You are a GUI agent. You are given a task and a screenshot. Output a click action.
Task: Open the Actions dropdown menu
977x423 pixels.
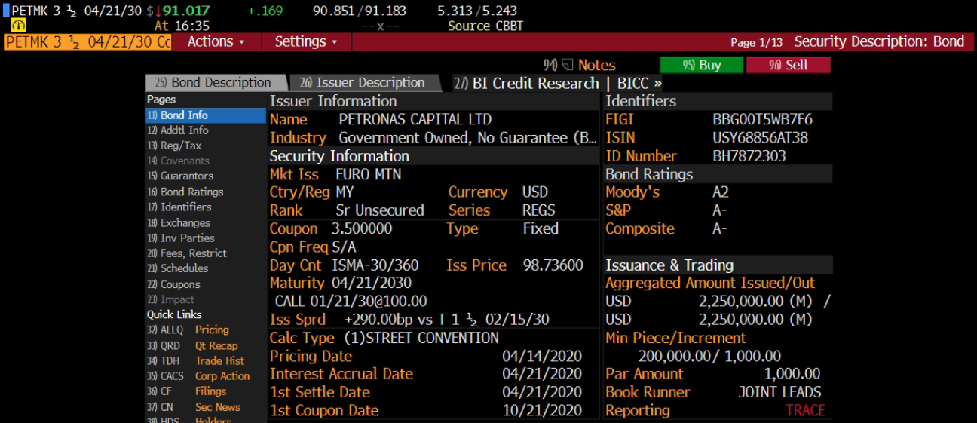click(x=216, y=41)
